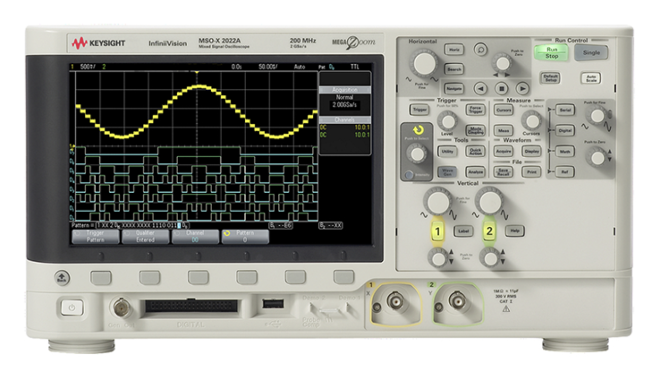The width and height of the screenshot is (661, 373).
Task: Click the Keysight logo
Action: click(99, 43)
